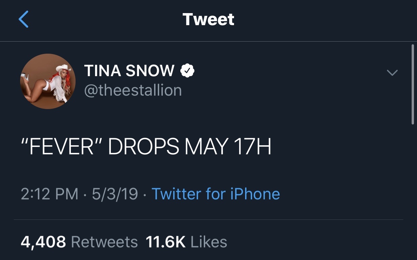This screenshot has width=417, height=260.
Task: Click the Likes label
Action: tap(208, 242)
